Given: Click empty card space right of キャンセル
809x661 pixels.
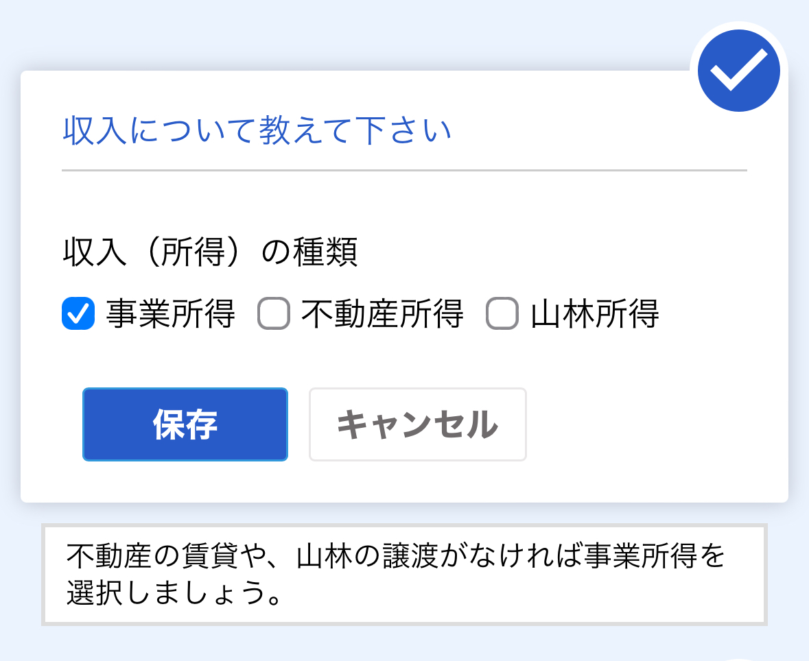Looking at the screenshot, I should pyautogui.click(x=655, y=424).
